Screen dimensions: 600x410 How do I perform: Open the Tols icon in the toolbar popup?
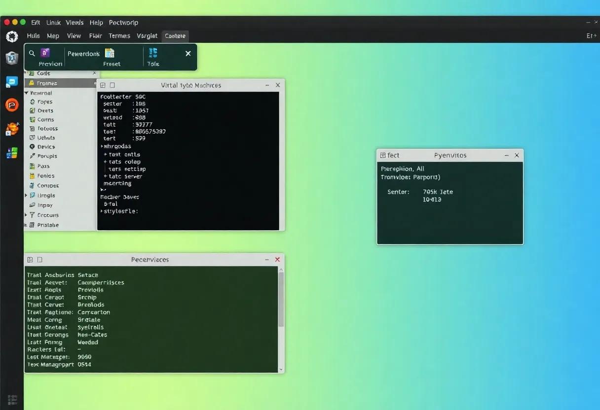click(x=153, y=53)
